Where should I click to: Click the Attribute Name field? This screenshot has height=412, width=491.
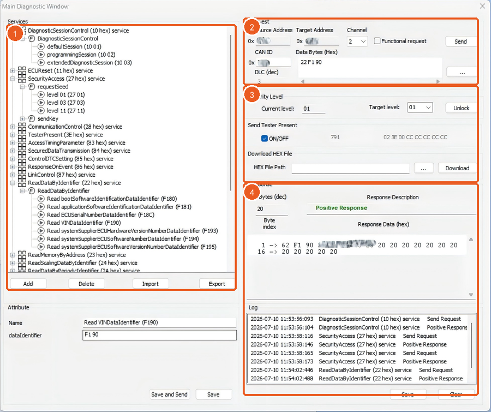tap(159, 323)
